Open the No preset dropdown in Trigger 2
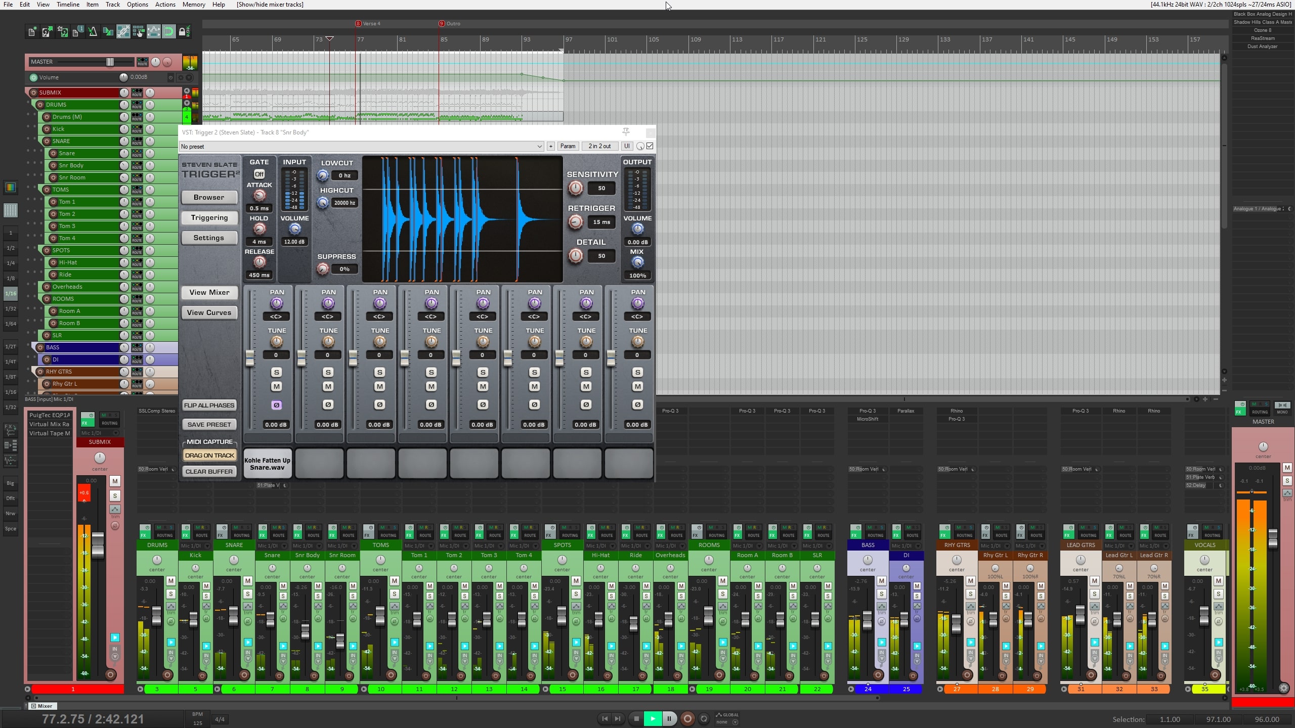 (362, 147)
